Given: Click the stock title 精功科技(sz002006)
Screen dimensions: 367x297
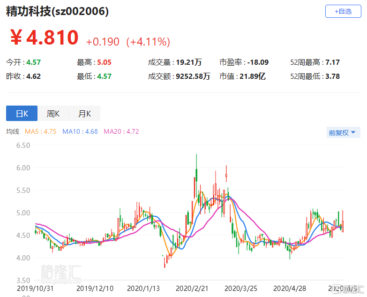Looking at the screenshot, I should pyautogui.click(x=57, y=11).
